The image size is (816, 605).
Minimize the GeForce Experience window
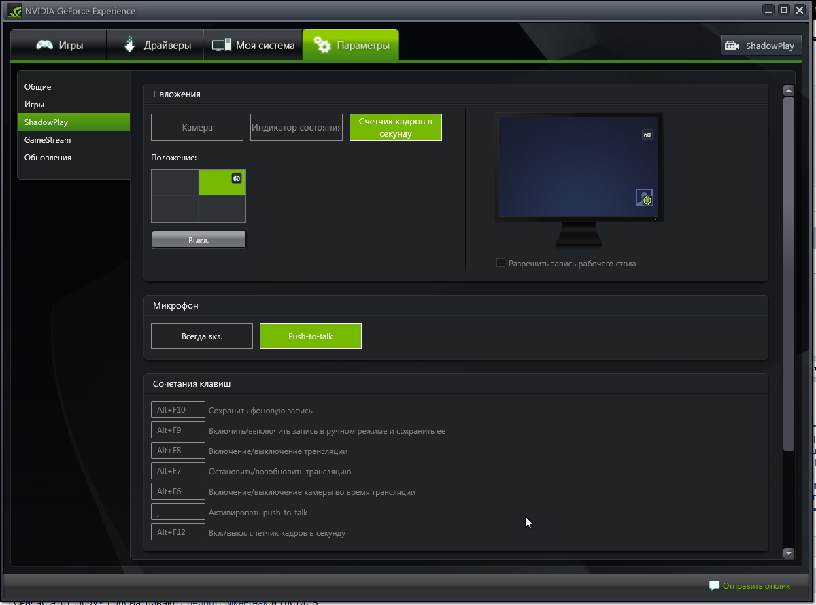(769, 10)
